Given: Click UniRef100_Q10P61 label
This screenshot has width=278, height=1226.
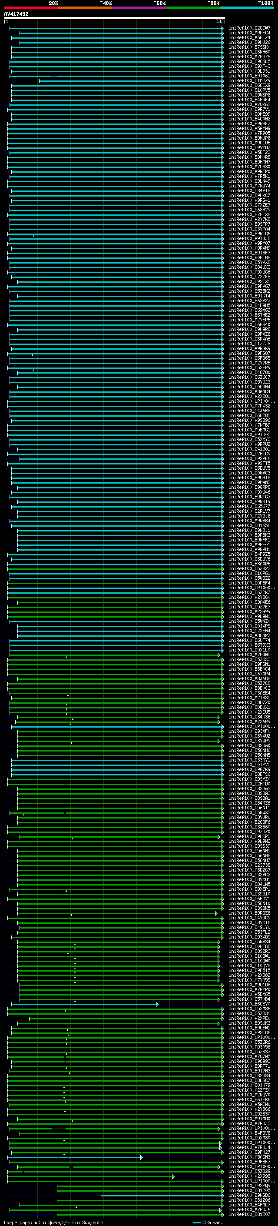Looking at the screenshot, I should [x=249, y=574].
